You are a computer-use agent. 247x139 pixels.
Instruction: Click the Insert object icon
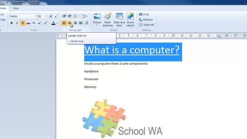click(x=130, y=20)
